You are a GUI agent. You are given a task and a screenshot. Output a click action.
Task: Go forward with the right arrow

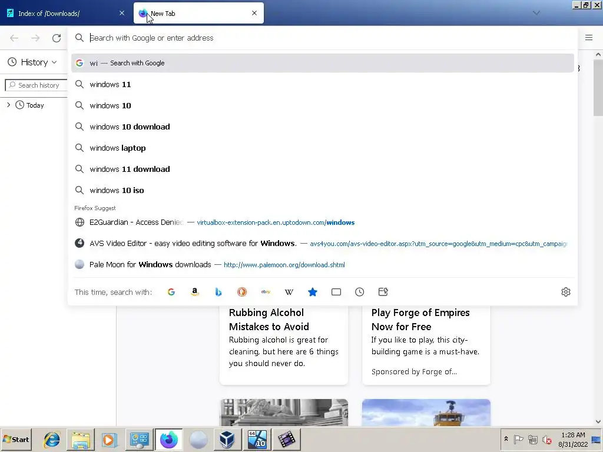[x=35, y=38]
